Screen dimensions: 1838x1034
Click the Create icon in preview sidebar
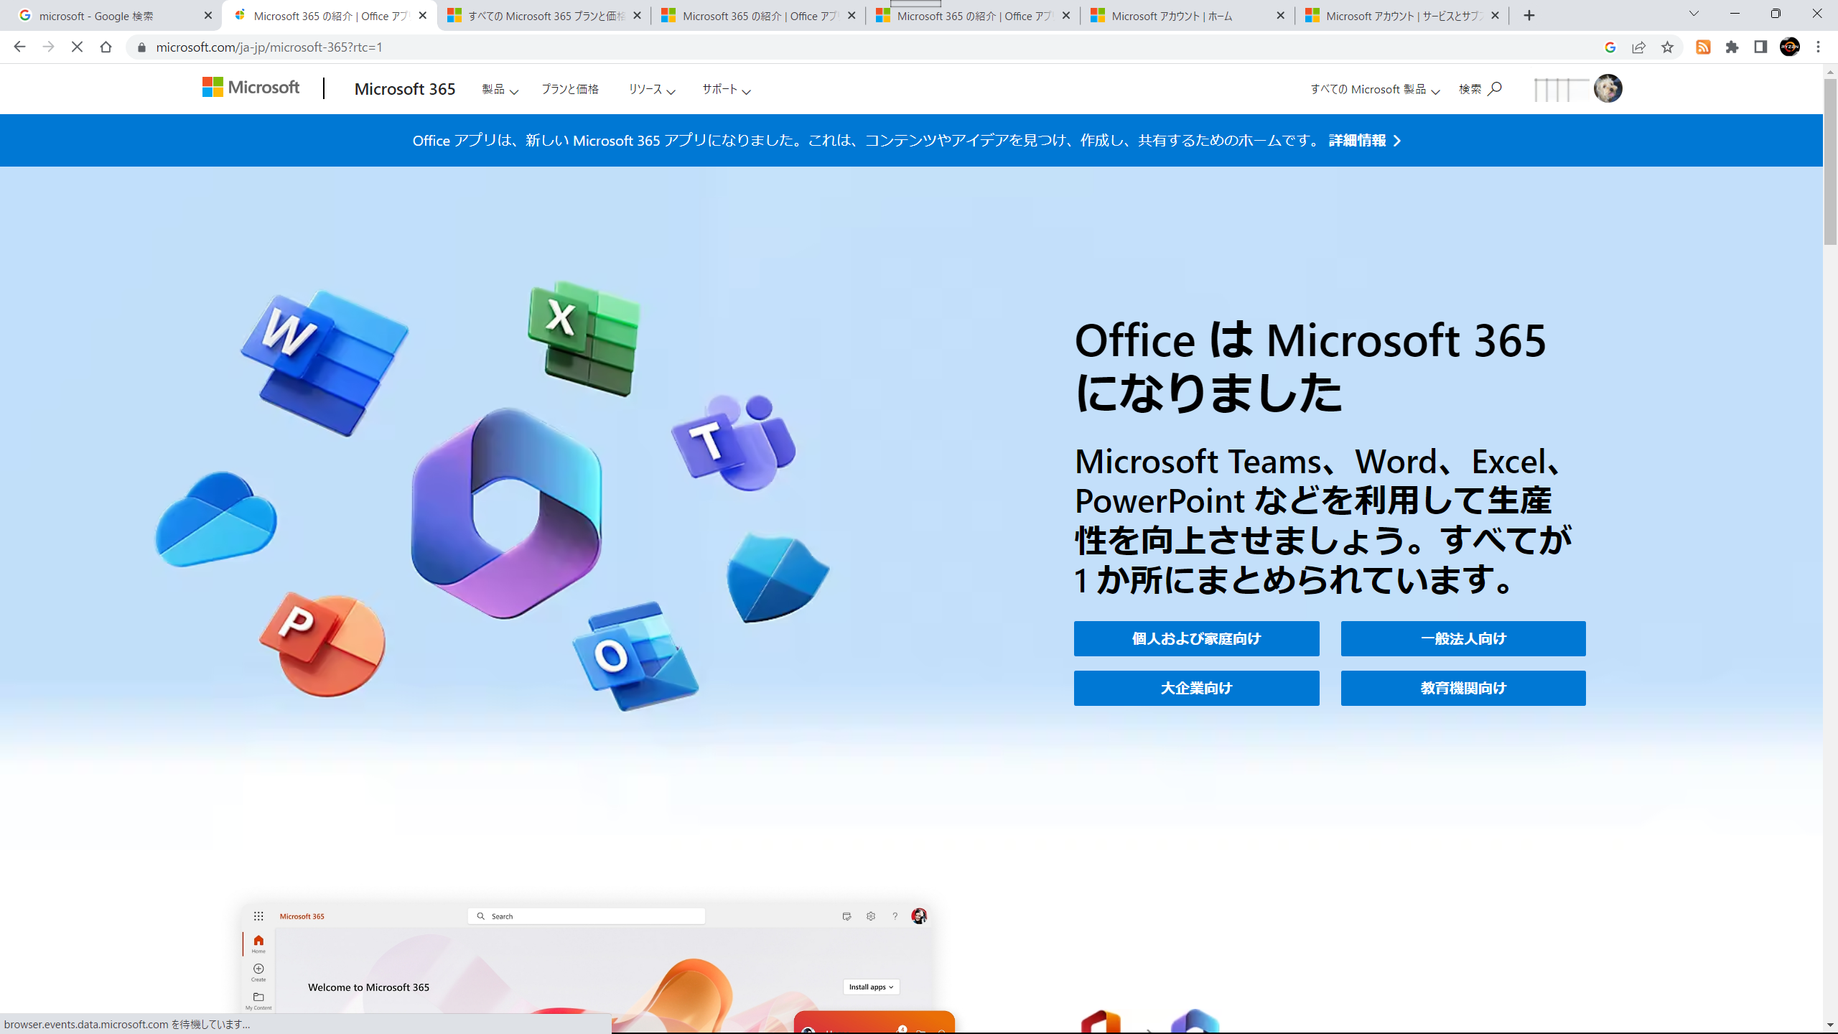click(x=258, y=972)
